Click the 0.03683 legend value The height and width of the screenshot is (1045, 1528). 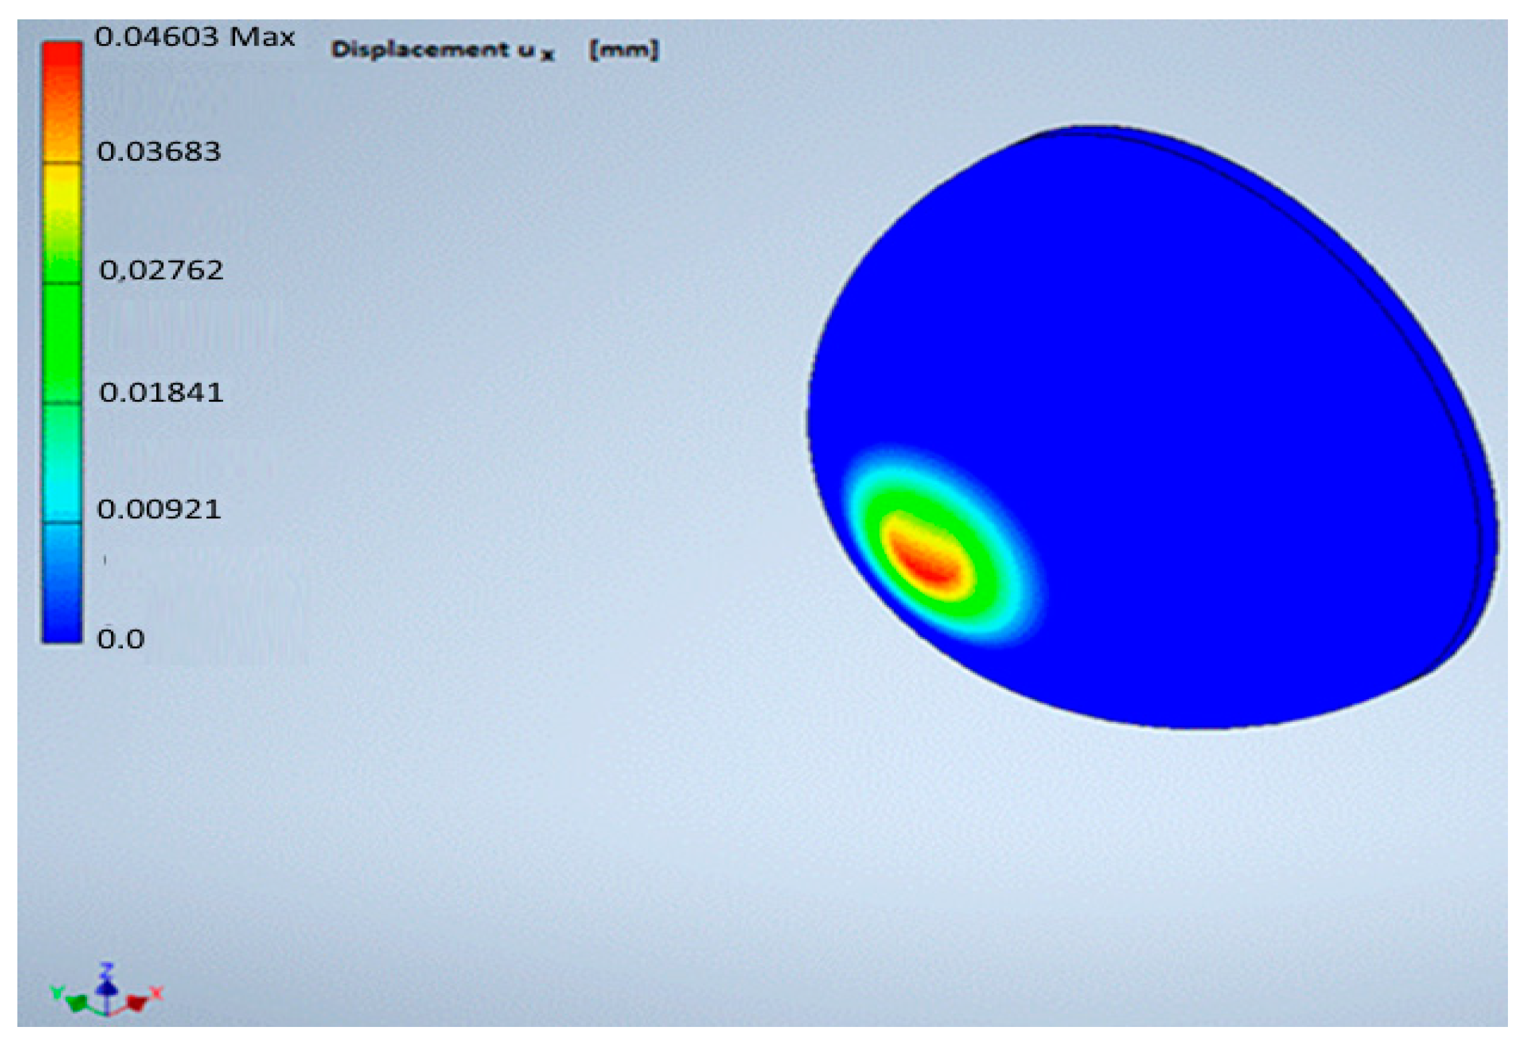click(x=158, y=152)
